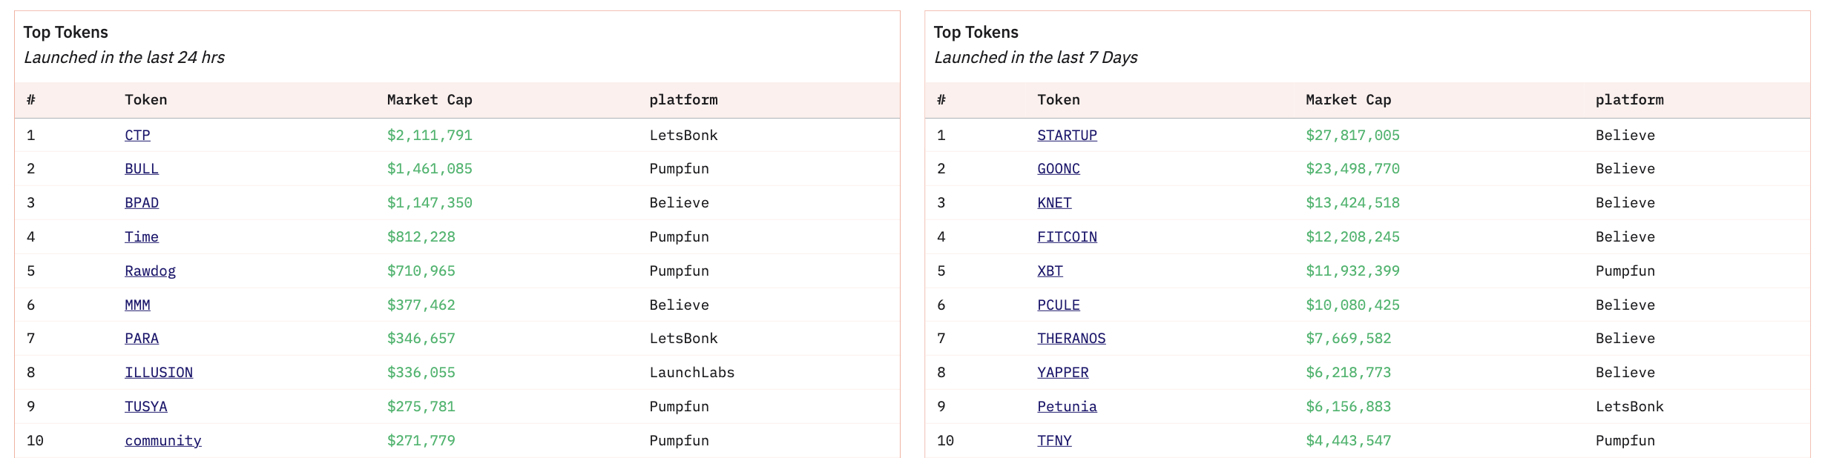Open the ILLUSION token link
The image size is (1822, 458).
click(x=158, y=373)
